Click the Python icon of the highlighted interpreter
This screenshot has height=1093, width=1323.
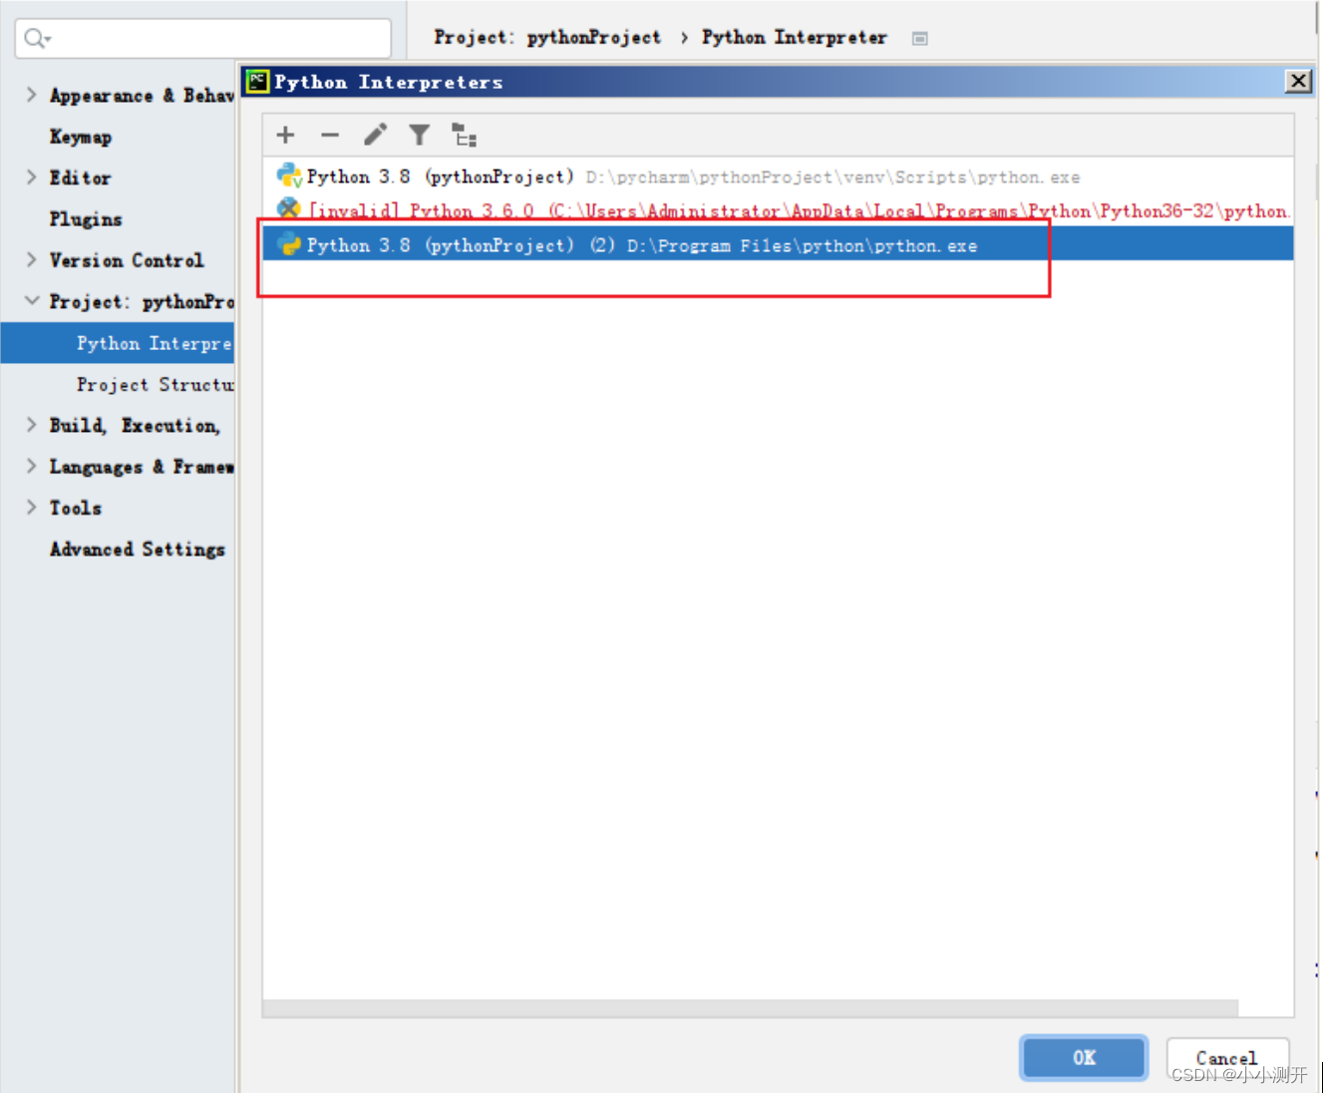coord(290,243)
